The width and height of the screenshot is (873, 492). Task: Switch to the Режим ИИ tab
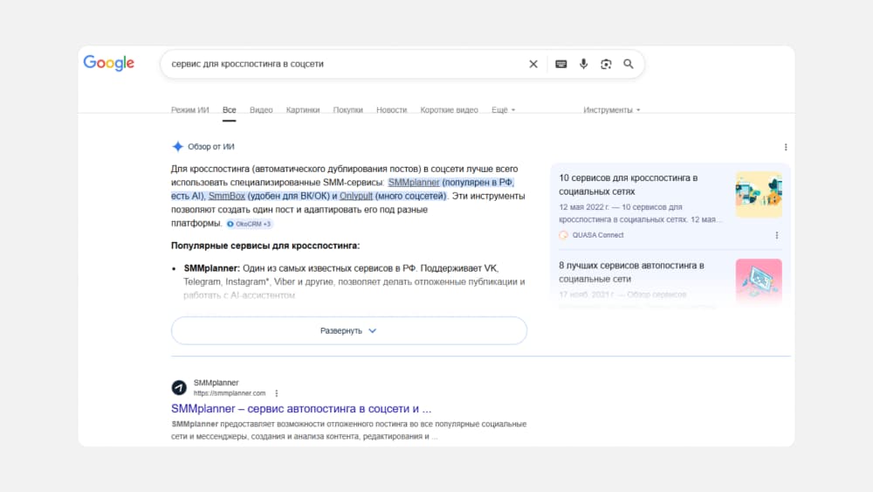pyautogui.click(x=189, y=110)
